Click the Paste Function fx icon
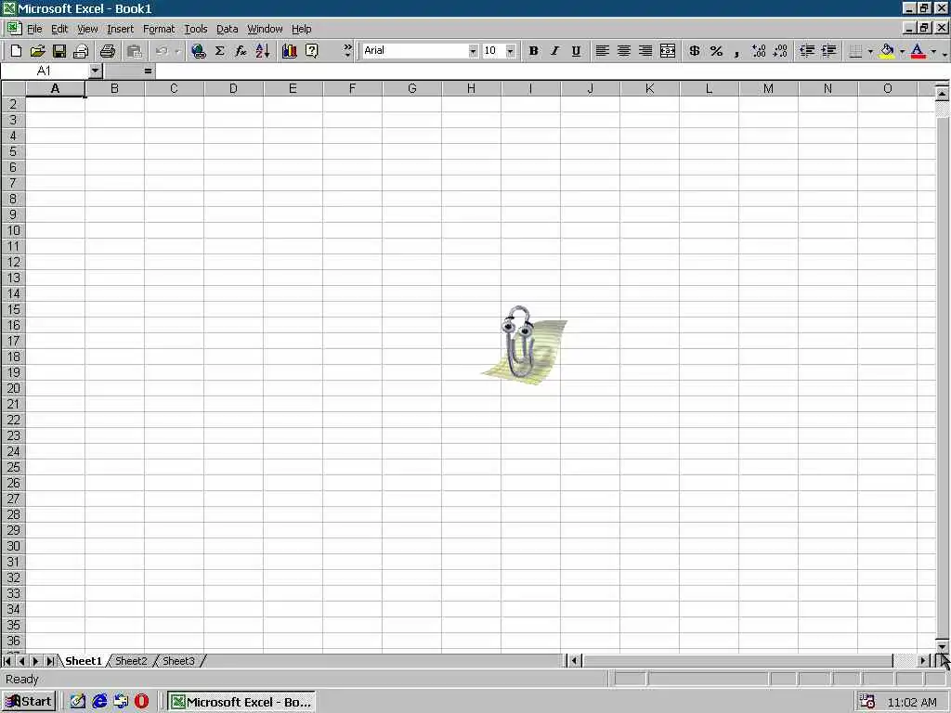This screenshot has width=951, height=713. (x=241, y=51)
